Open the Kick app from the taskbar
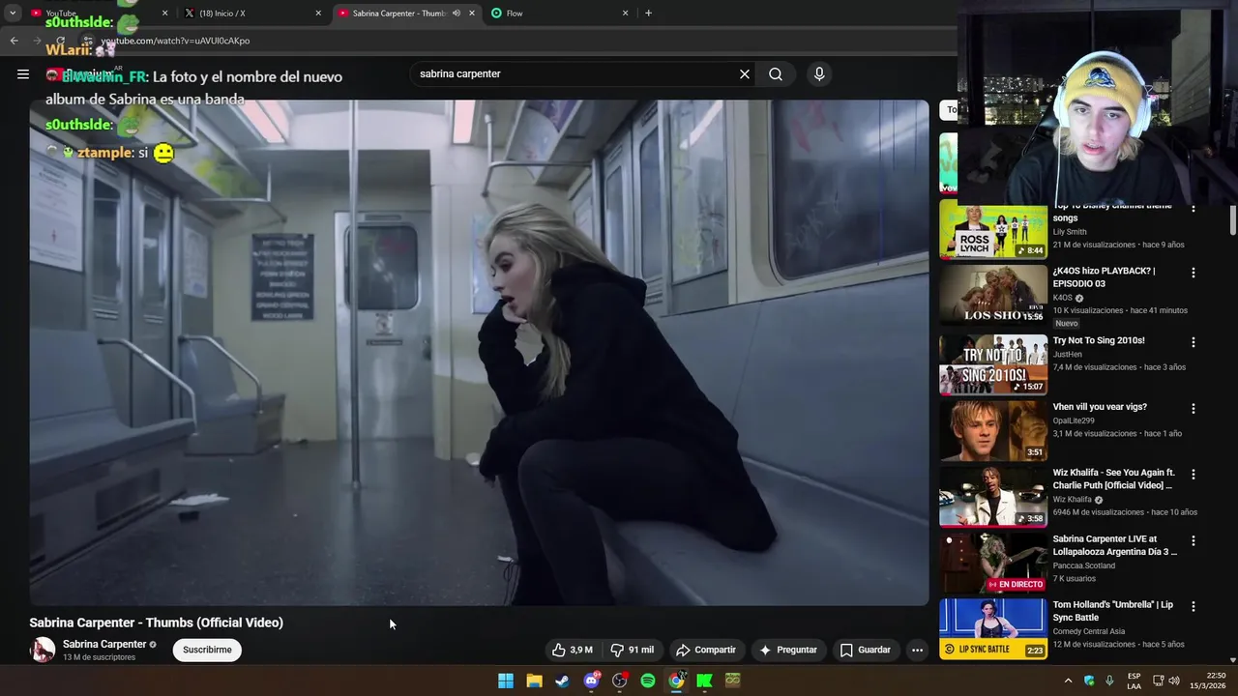 705,681
